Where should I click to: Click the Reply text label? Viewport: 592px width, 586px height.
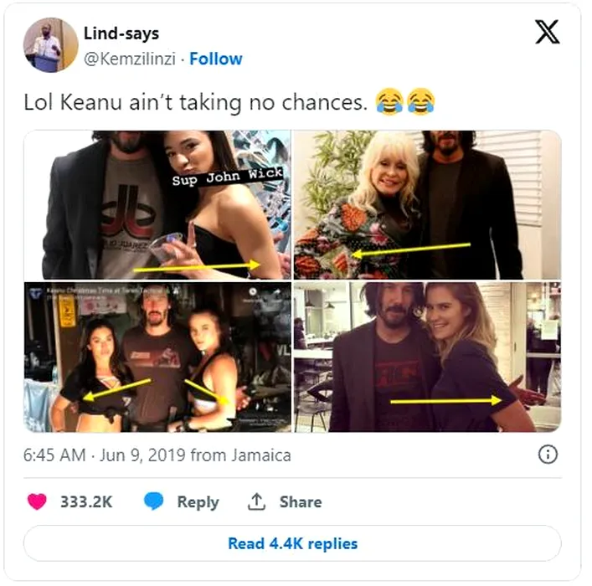[198, 501]
